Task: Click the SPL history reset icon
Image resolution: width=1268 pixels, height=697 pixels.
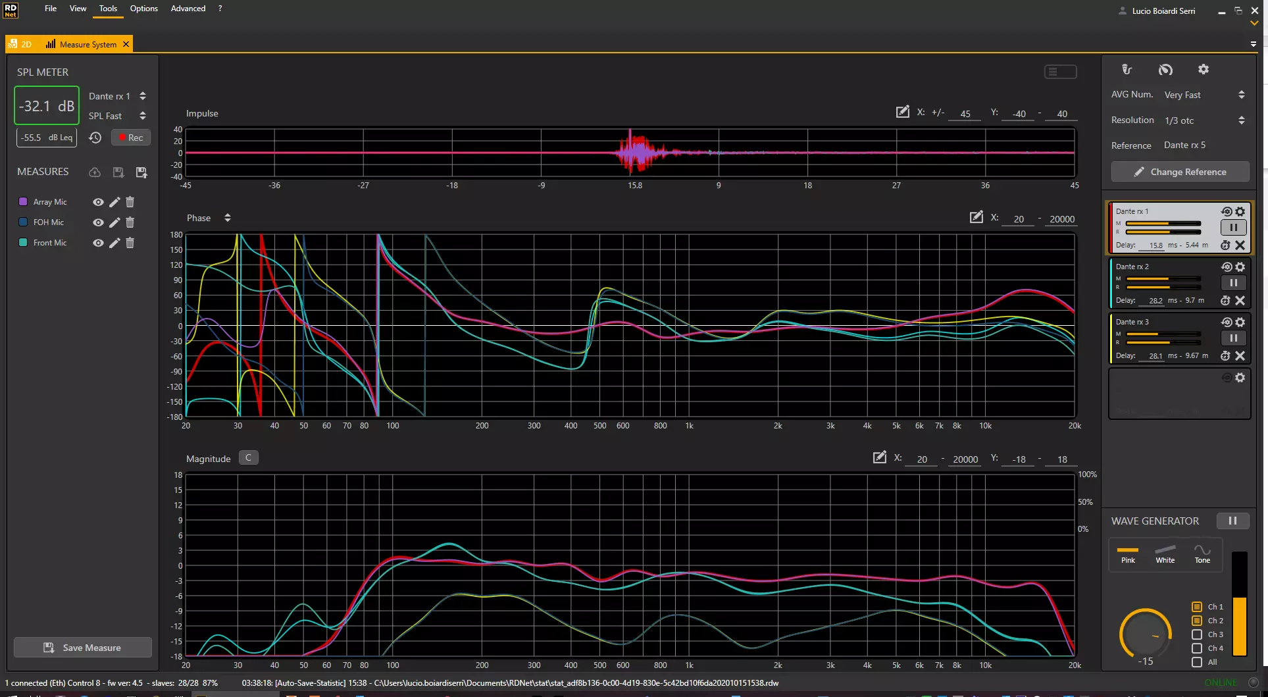Action: [95, 138]
